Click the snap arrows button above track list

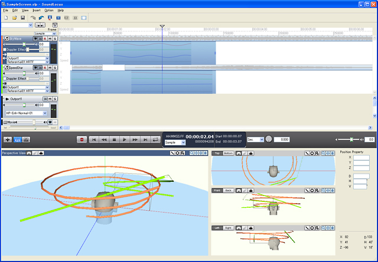pyautogui.click(x=40, y=25)
